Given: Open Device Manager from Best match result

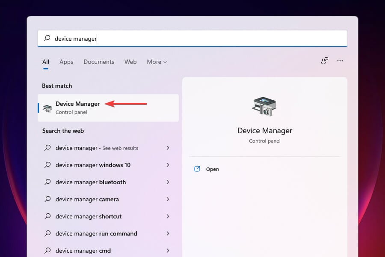Looking at the screenshot, I should click(x=78, y=104).
